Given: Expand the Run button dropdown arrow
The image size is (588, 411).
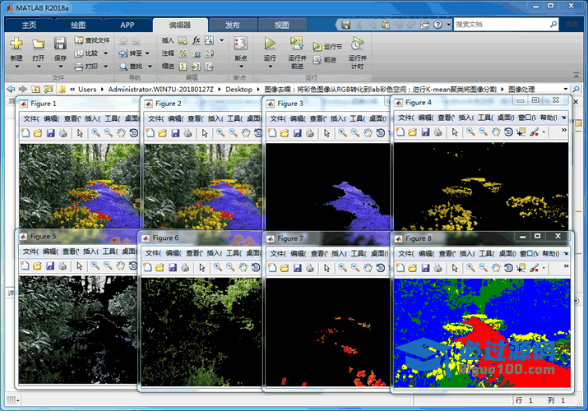Looking at the screenshot, I should (x=270, y=67).
